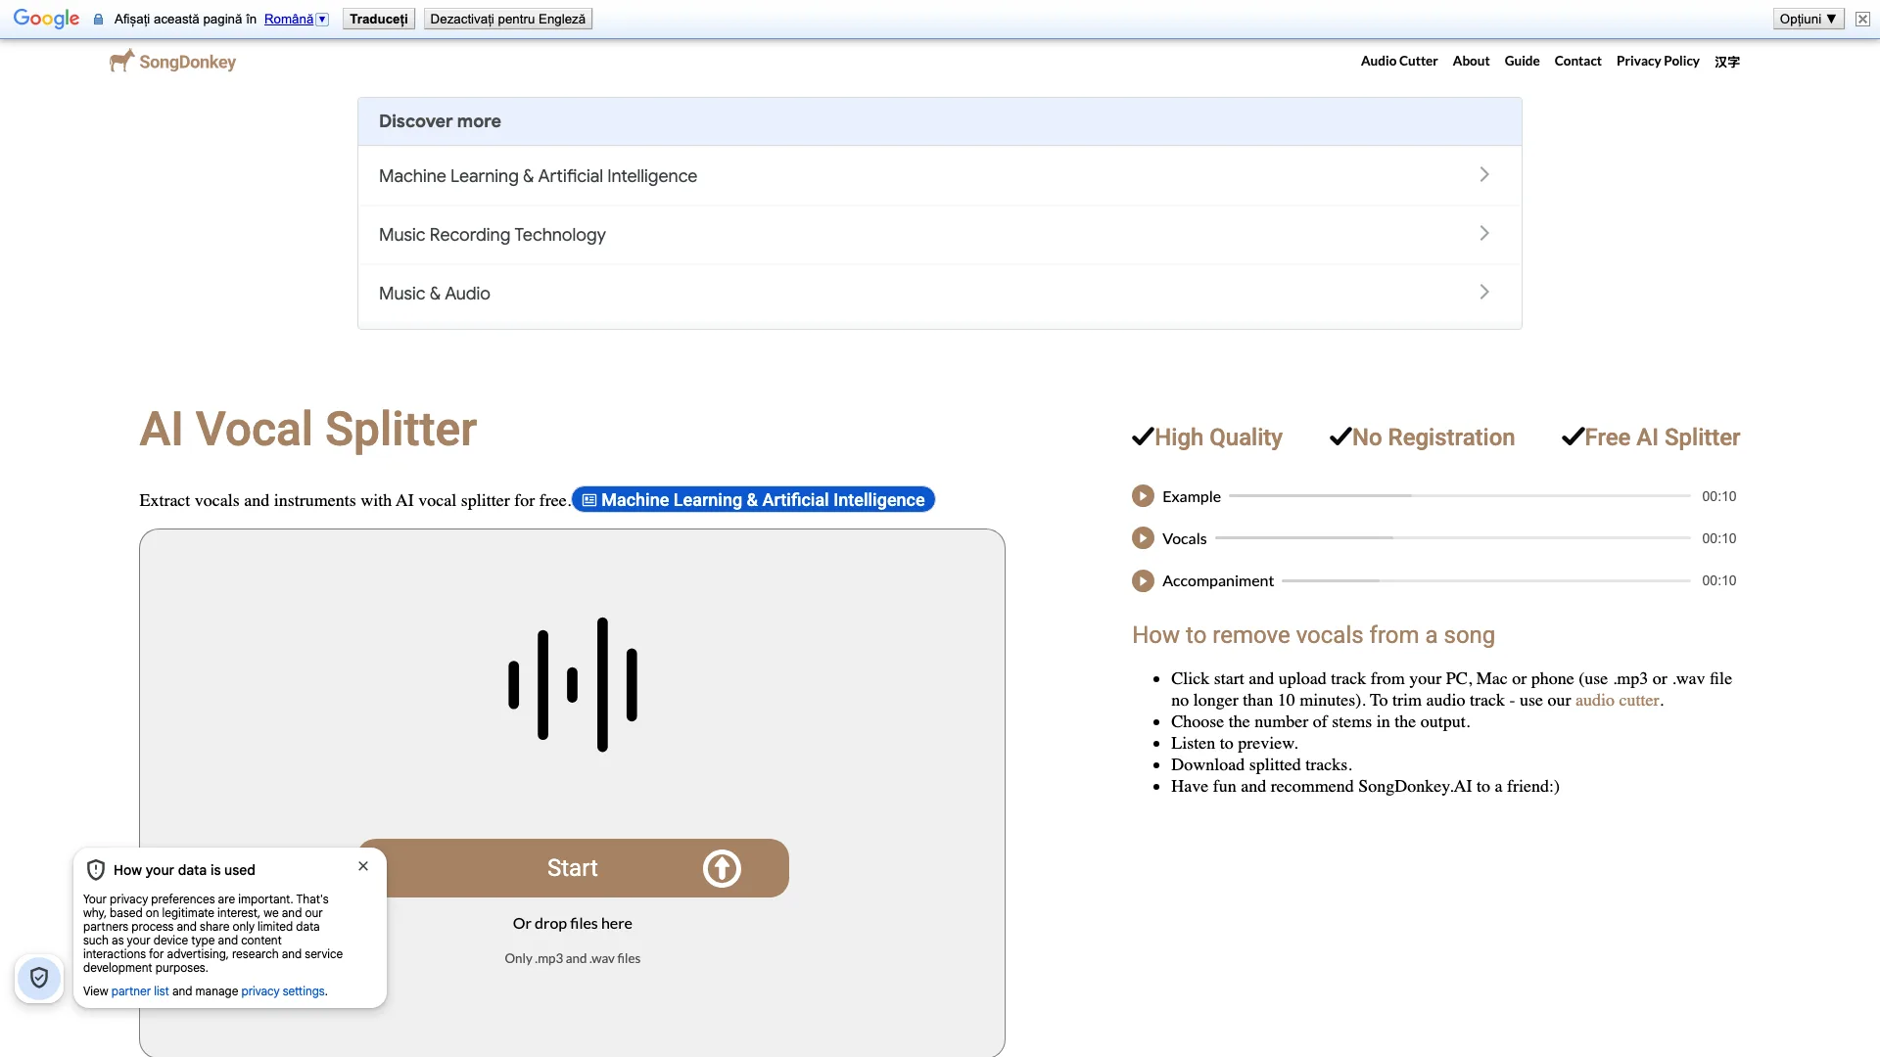Open the Contact page
The height and width of the screenshot is (1057, 1880).
[x=1577, y=61]
